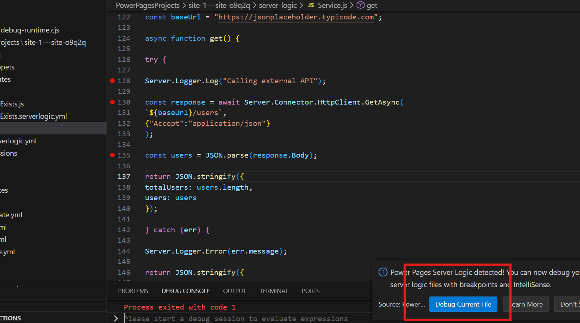Follow the jsonplaceholder.typicode.com URL link
This screenshot has height=323, width=580.
pos(296,17)
